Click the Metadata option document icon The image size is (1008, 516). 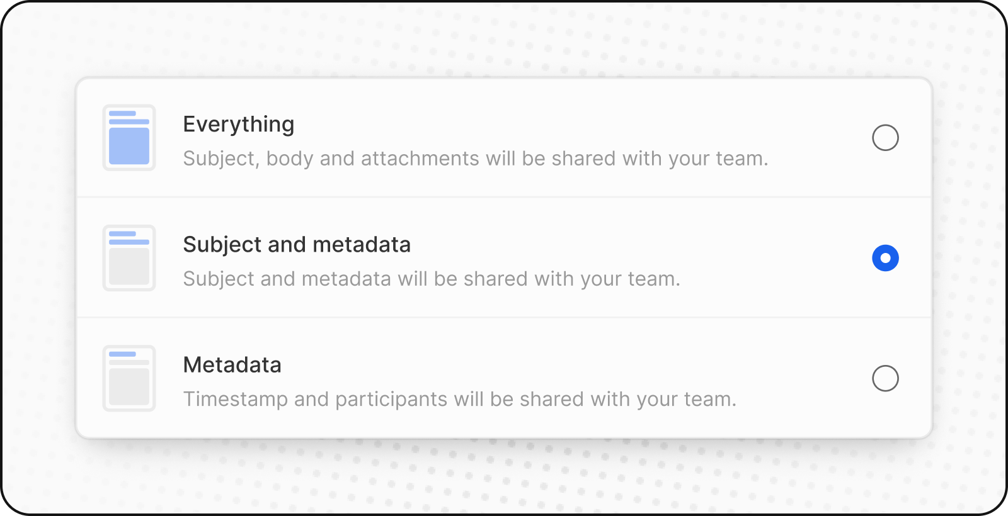(129, 378)
